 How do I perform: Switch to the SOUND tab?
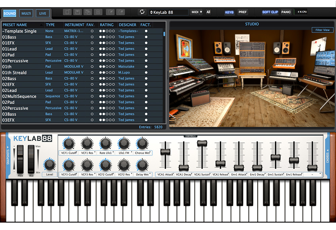tap(10, 13)
